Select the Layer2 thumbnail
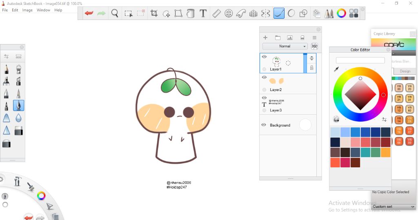Image resolution: width=418 pixels, height=220 pixels. pos(276,81)
